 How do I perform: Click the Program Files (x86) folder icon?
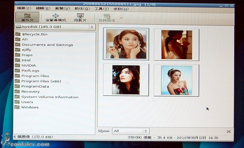18,81
